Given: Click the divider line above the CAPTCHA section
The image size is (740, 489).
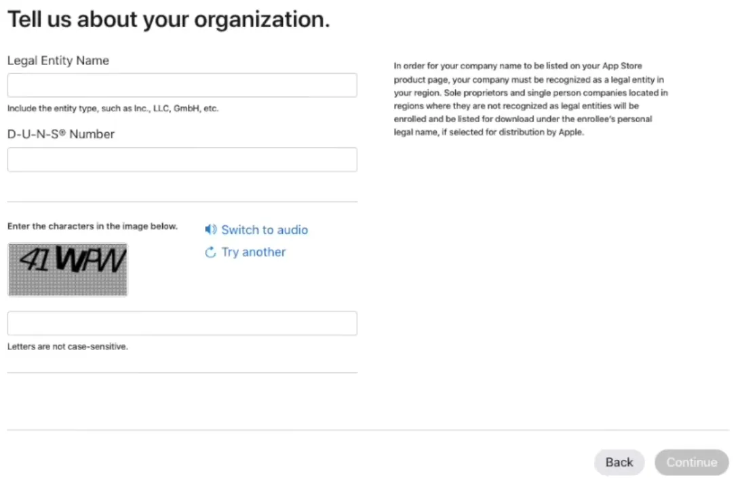Looking at the screenshot, I should tap(182, 200).
